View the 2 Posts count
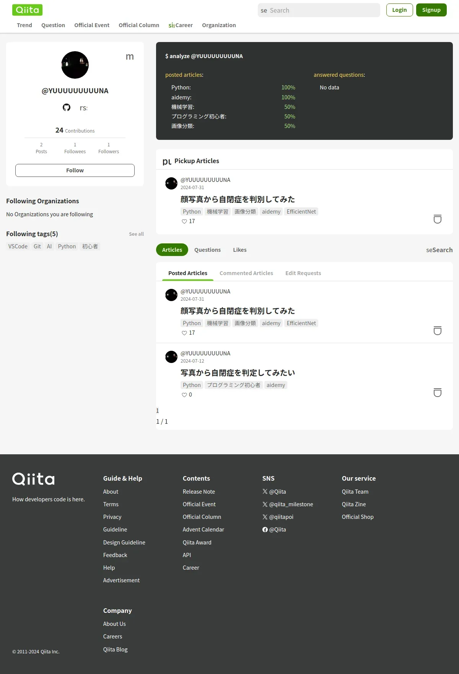459x674 pixels. point(41,148)
